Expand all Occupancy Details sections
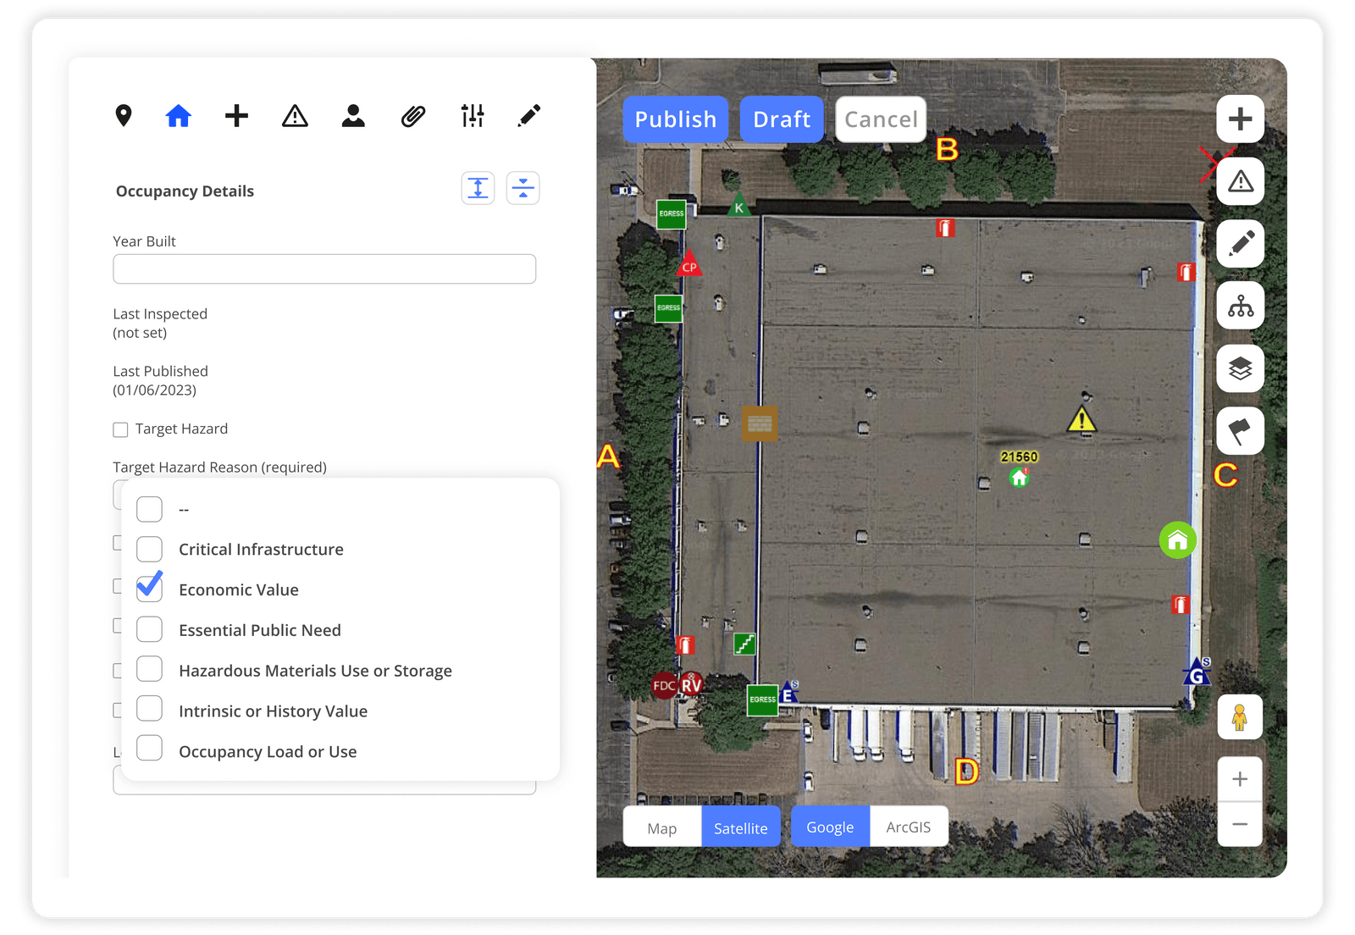 pyautogui.click(x=478, y=187)
